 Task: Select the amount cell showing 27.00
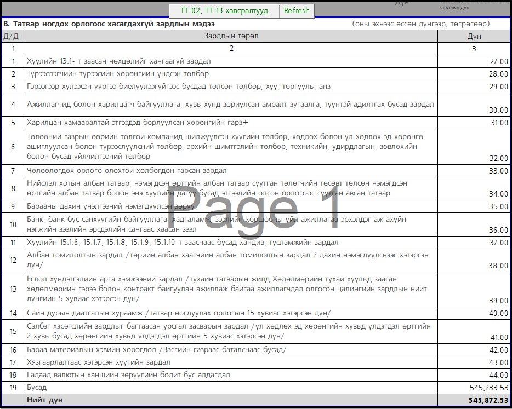click(x=474, y=61)
